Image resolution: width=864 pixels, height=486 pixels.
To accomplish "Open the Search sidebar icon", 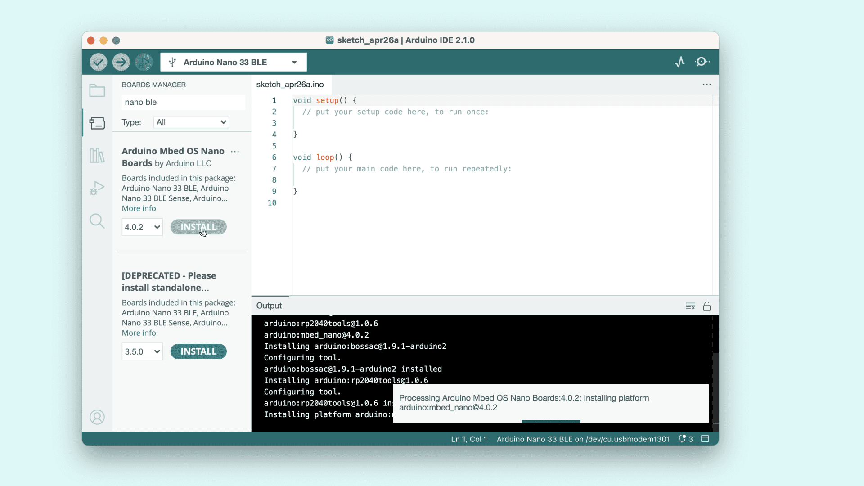I will click(x=97, y=221).
